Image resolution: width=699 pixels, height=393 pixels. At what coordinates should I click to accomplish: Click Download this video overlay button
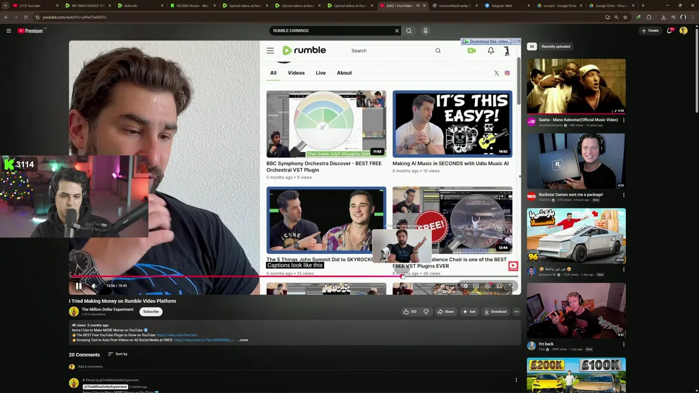(x=485, y=41)
